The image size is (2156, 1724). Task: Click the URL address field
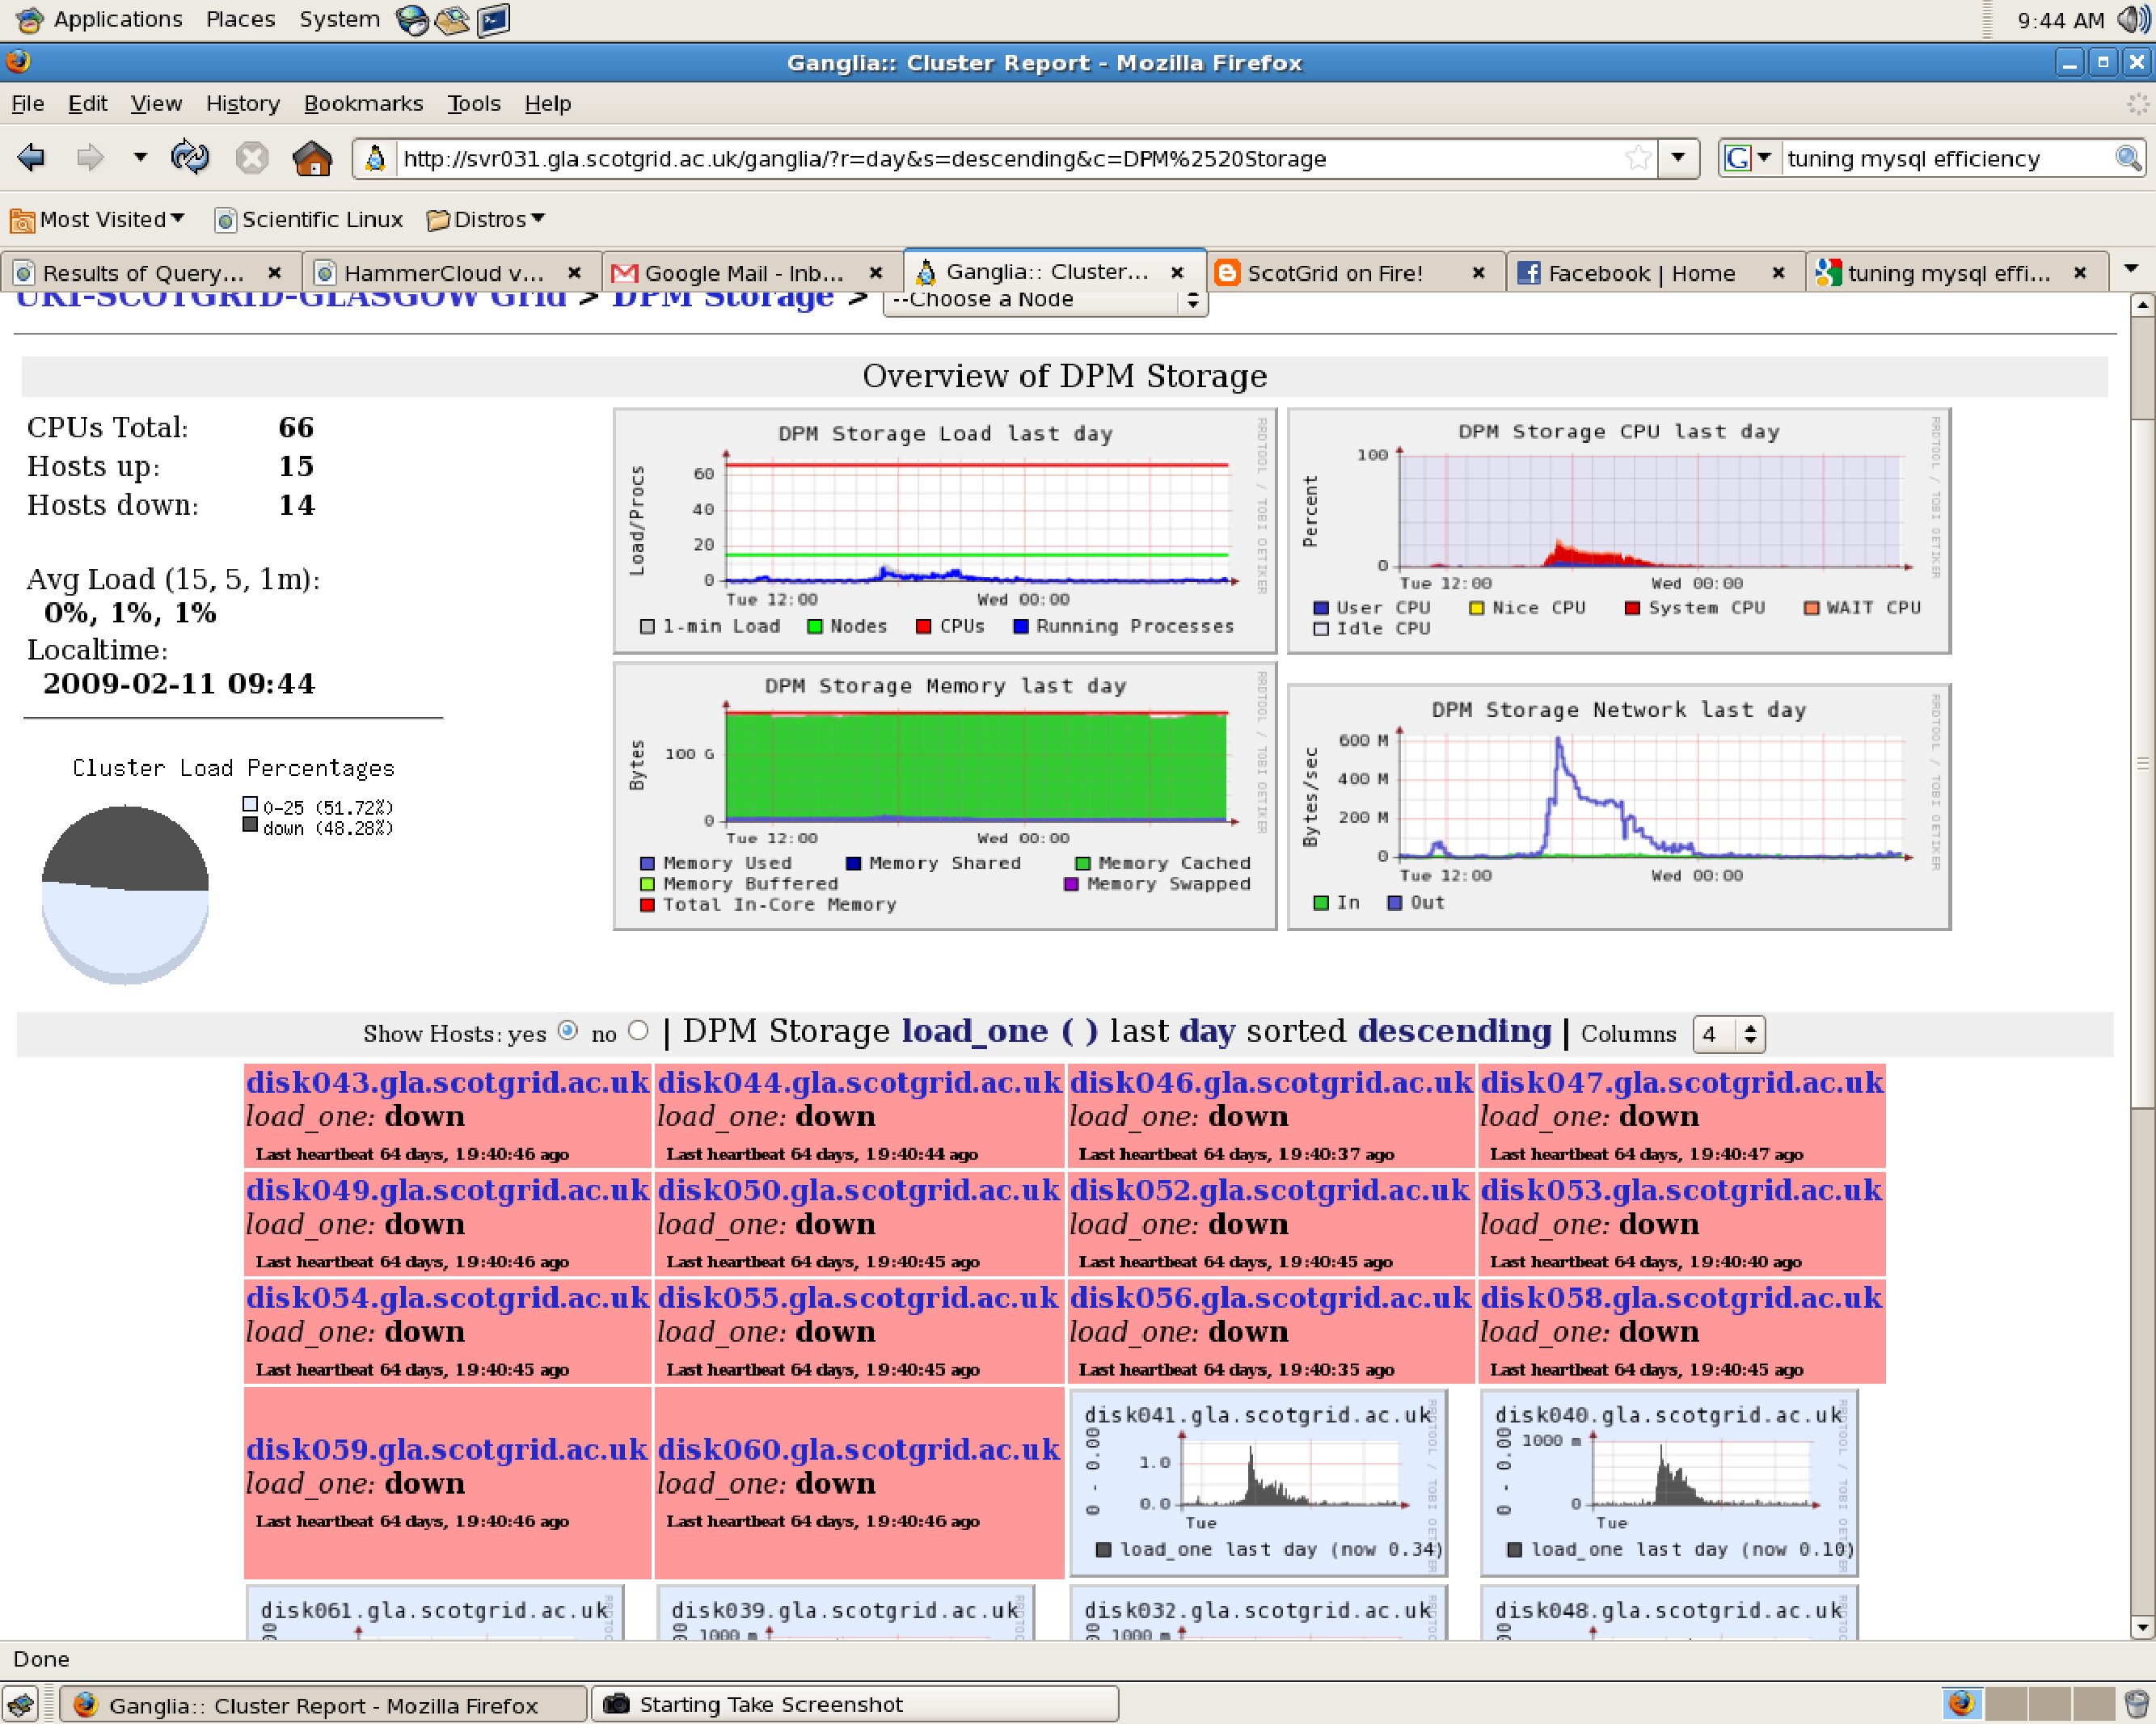1010,158
